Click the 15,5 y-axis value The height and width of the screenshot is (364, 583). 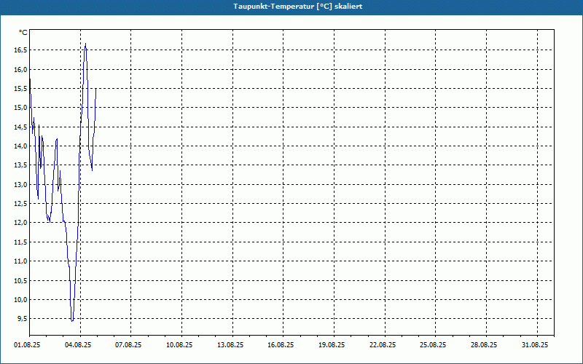pyautogui.click(x=20, y=88)
